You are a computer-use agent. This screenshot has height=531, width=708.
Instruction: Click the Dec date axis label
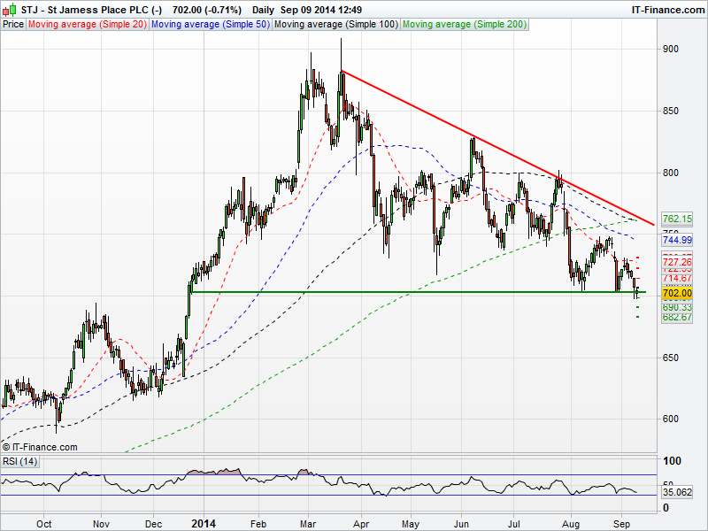pyautogui.click(x=153, y=524)
